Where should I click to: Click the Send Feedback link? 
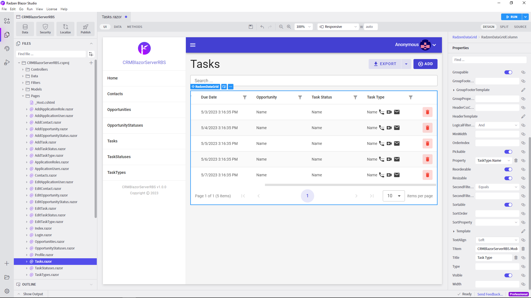click(490, 294)
